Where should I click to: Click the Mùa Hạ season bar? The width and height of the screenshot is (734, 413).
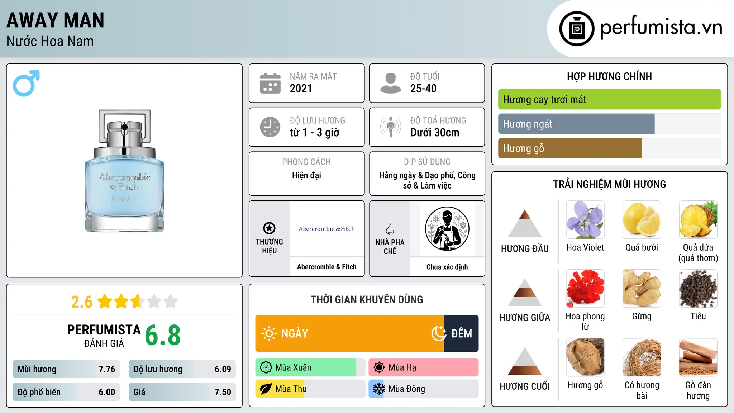424,367
